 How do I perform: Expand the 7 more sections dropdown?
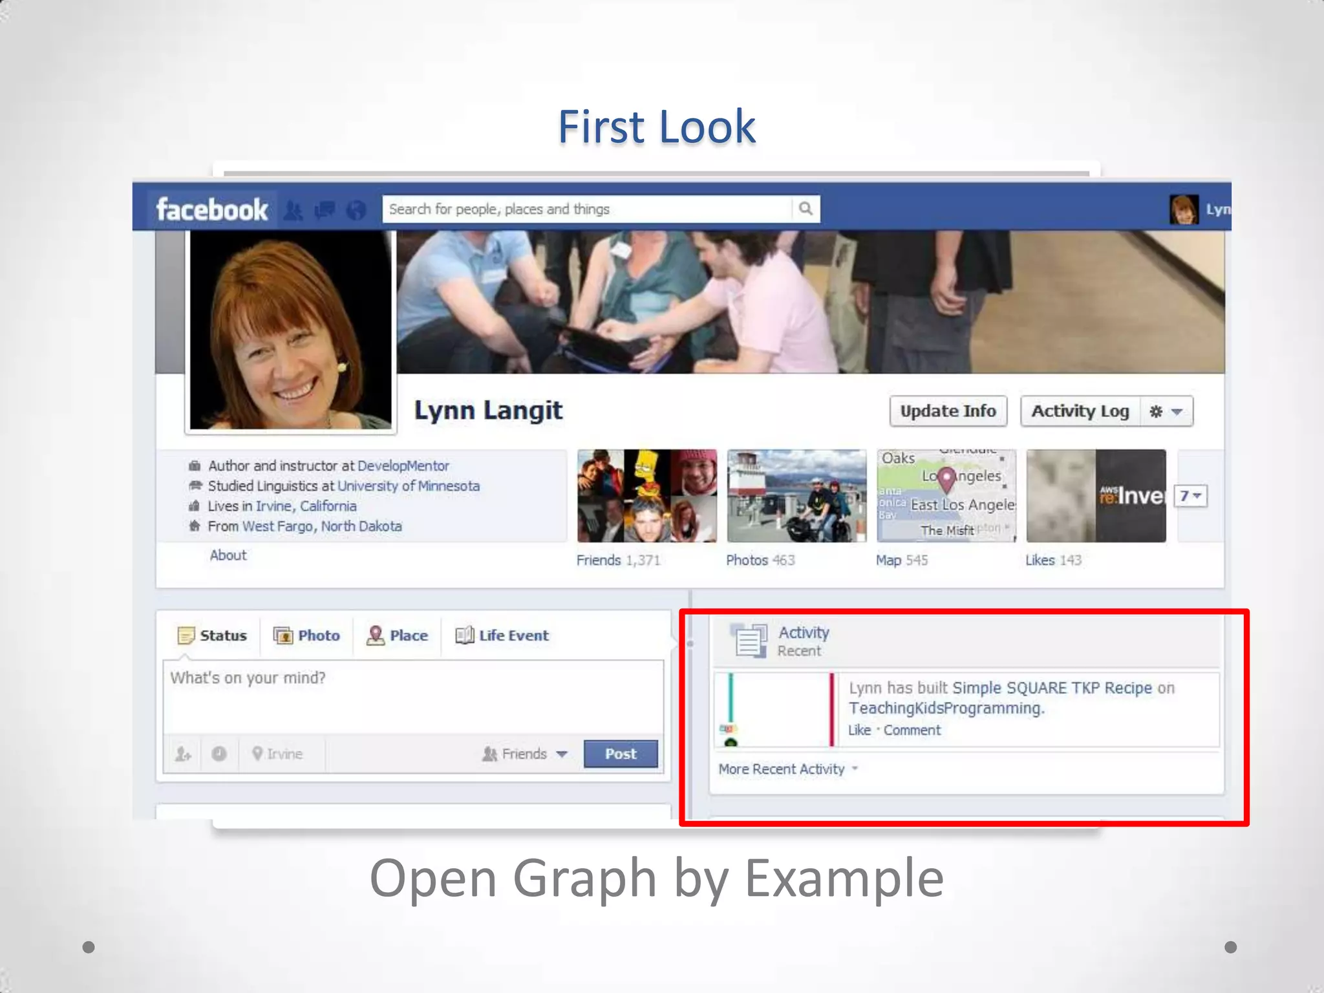(x=1190, y=496)
